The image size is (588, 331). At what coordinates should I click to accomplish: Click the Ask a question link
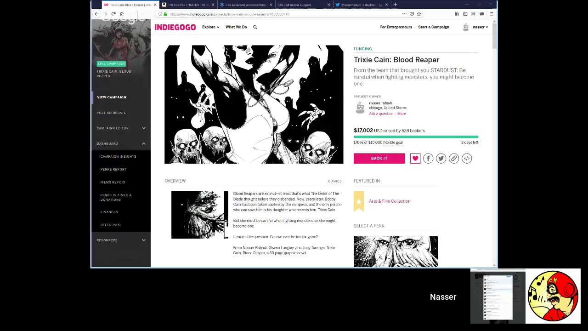click(x=381, y=114)
